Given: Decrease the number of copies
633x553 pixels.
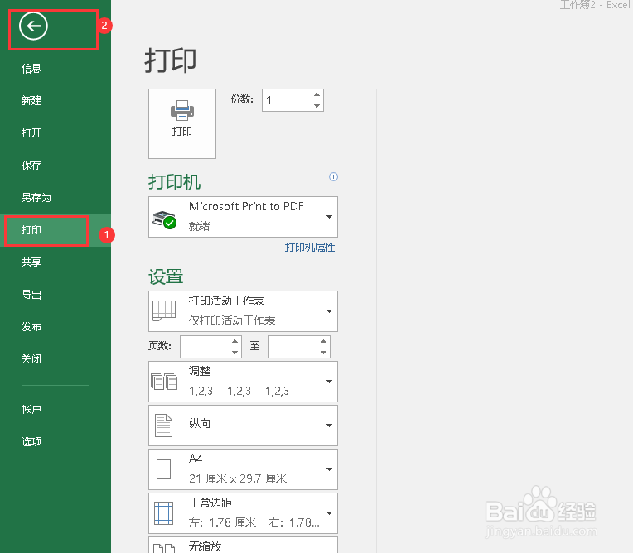Looking at the screenshot, I should pos(316,106).
